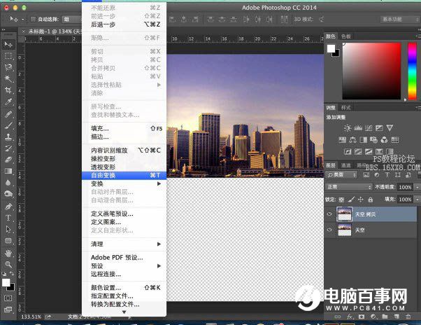Hide the 天空 拷贝 layer
Image resolution: width=421 pixels, height=325 pixels.
pyautogui.click(x=329, y=214)
